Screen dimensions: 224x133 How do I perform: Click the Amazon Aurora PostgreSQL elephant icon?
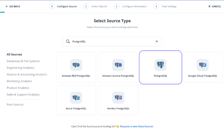(118, 65)
